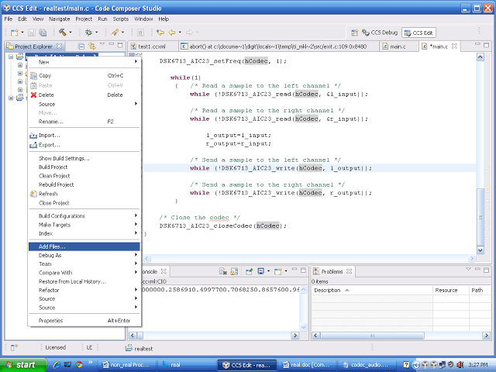
Task: Toggle Link with Editor in Project Explorer
Action: (x=92, y=46)
